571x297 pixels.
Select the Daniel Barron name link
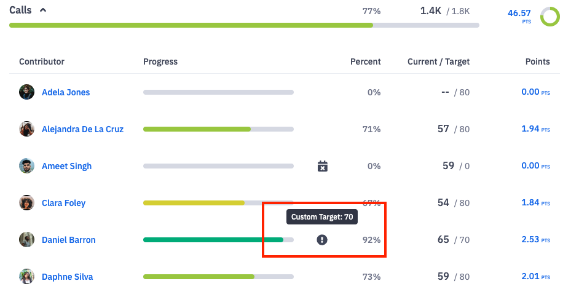68,240
